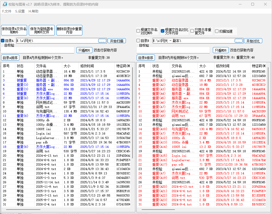Enable the 目录B checkbox
The width and height of the screenshot is (272, 214).
[138, 40]
